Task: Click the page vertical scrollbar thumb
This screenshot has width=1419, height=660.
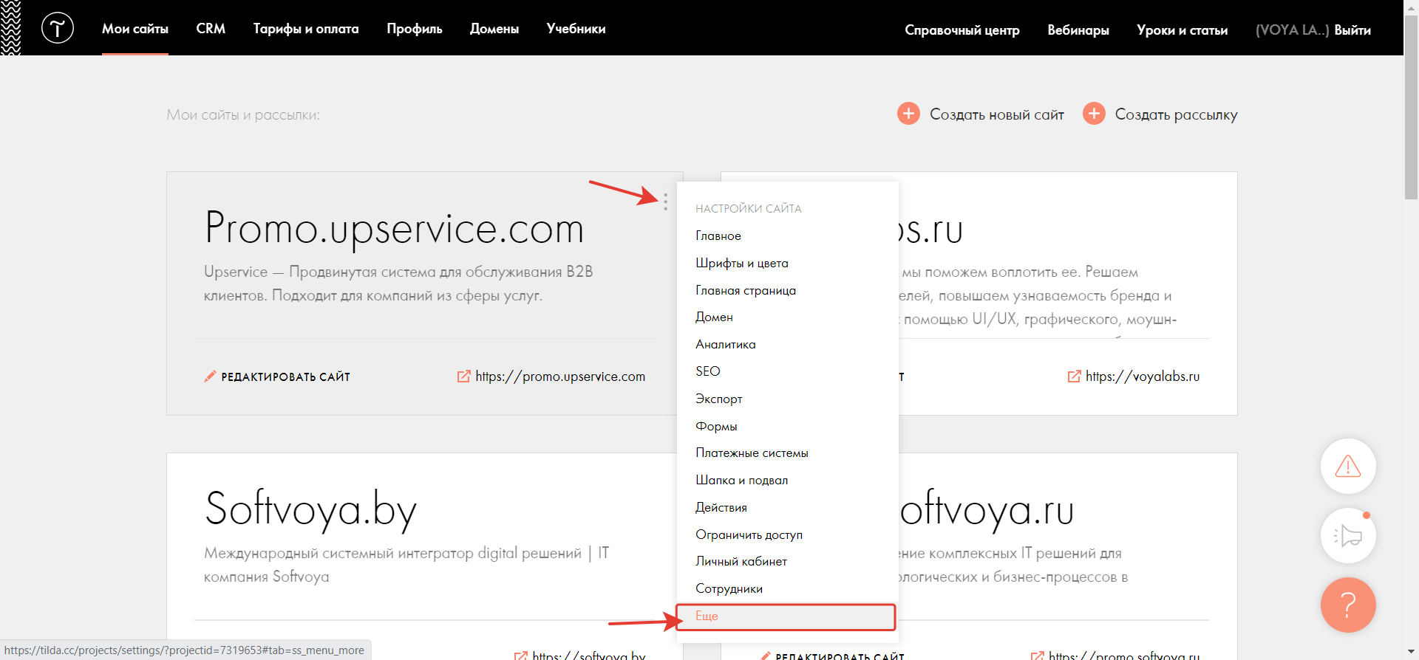Action: click(1411, 107)
